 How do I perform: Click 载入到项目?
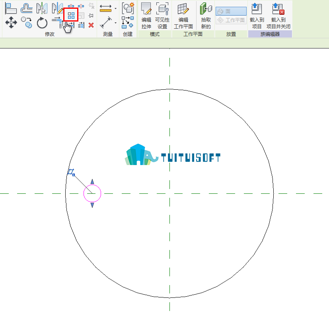257,16
